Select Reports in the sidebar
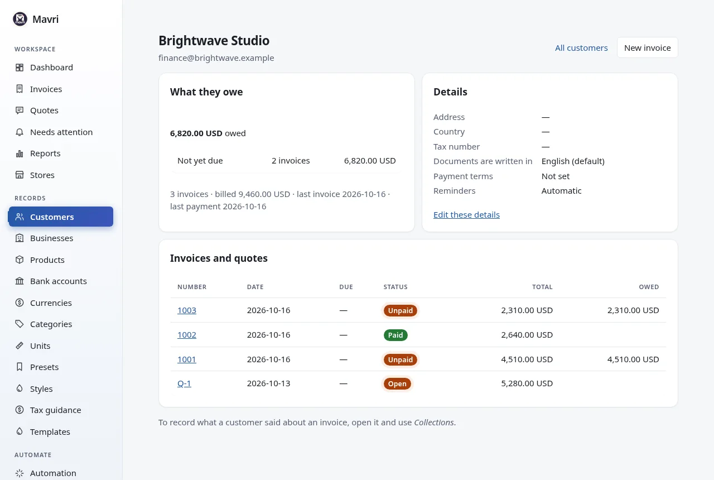 point(61,153)
